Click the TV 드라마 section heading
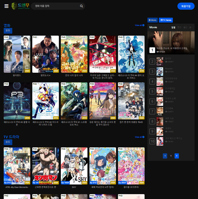The image size is (198, 199). click(11, 137)
